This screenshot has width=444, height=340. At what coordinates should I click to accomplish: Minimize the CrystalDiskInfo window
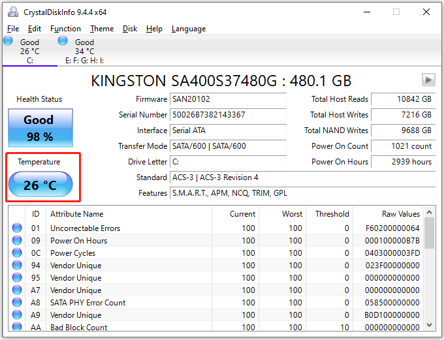click(x=367, y=12)
